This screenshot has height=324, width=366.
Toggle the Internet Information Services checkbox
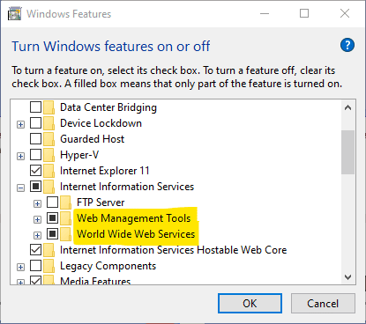(x=36, y=187)
